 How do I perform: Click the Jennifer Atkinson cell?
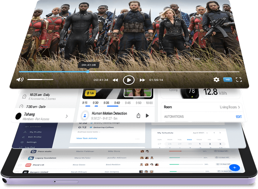pyautogui.click(x=117, y=158)
